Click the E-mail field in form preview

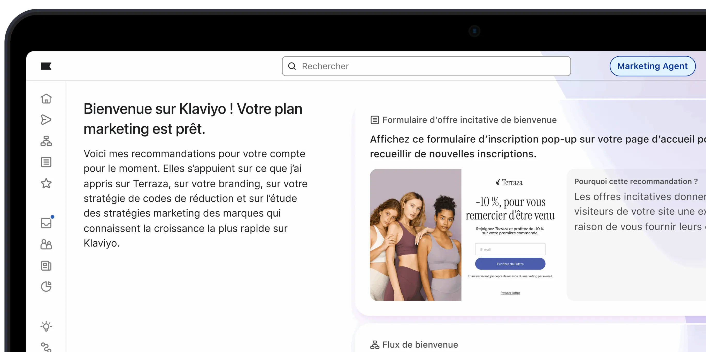510,249
